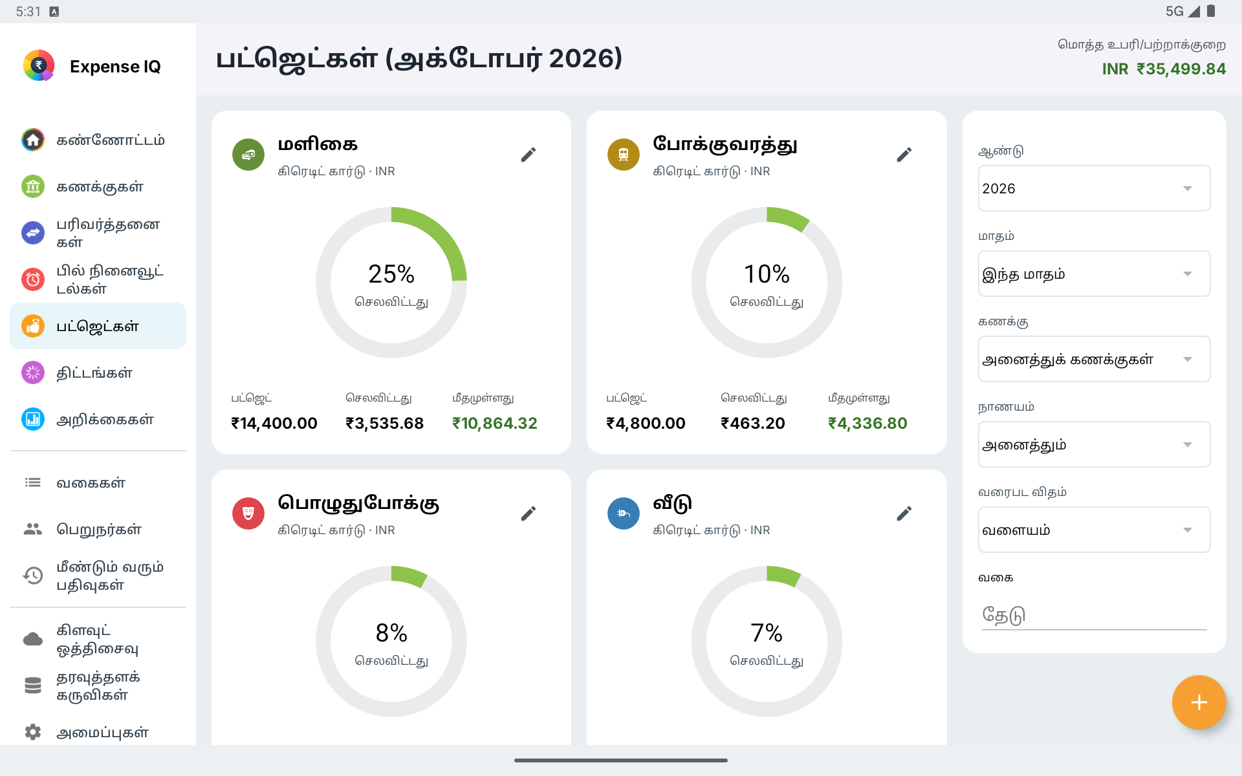Open அறிக்கைகள் chart icon in sidebar
This screenshot has height=776, width=1242.
coord(33,419)
